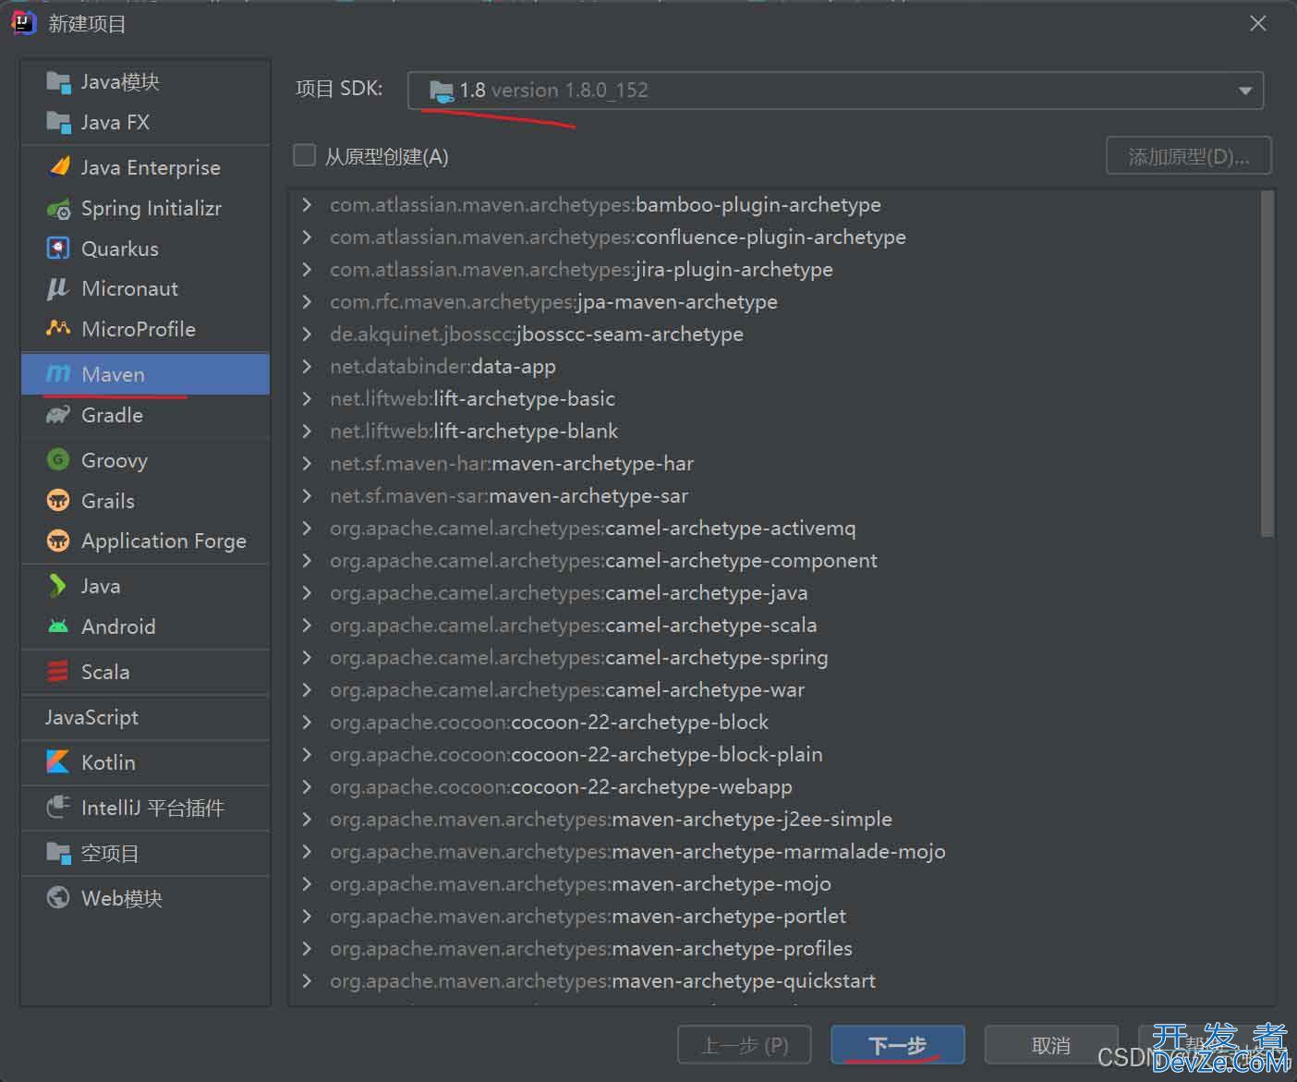Screen dimensions: 1297x1082
Task: Click the Micronaut mu icon
Action: [x=57, y=289]
